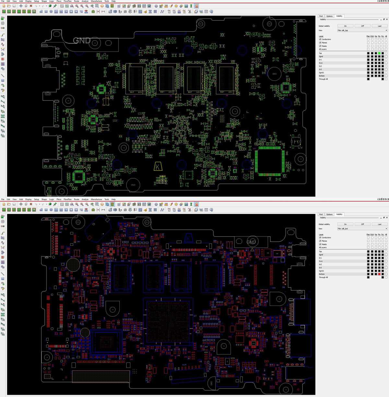This screenshot has height=397, width=389.
Task: Click the grid toggle icon in silk_bot window toolbar
Action: tap(119, 204)
